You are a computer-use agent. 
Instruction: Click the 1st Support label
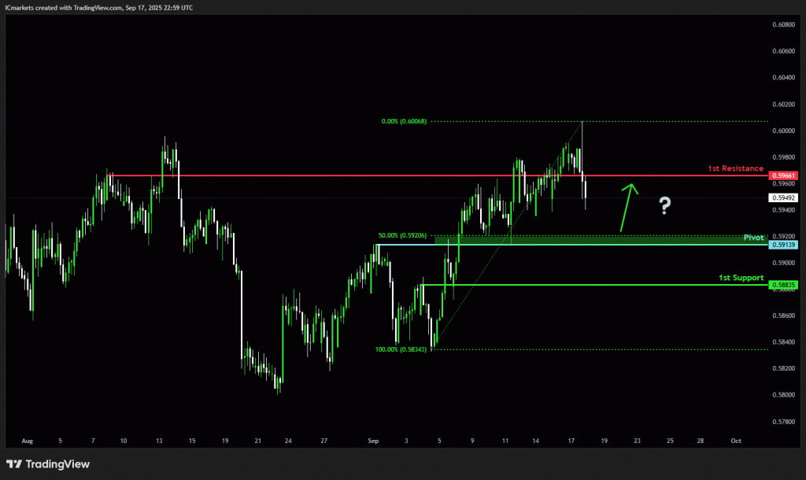click(741, 278)
